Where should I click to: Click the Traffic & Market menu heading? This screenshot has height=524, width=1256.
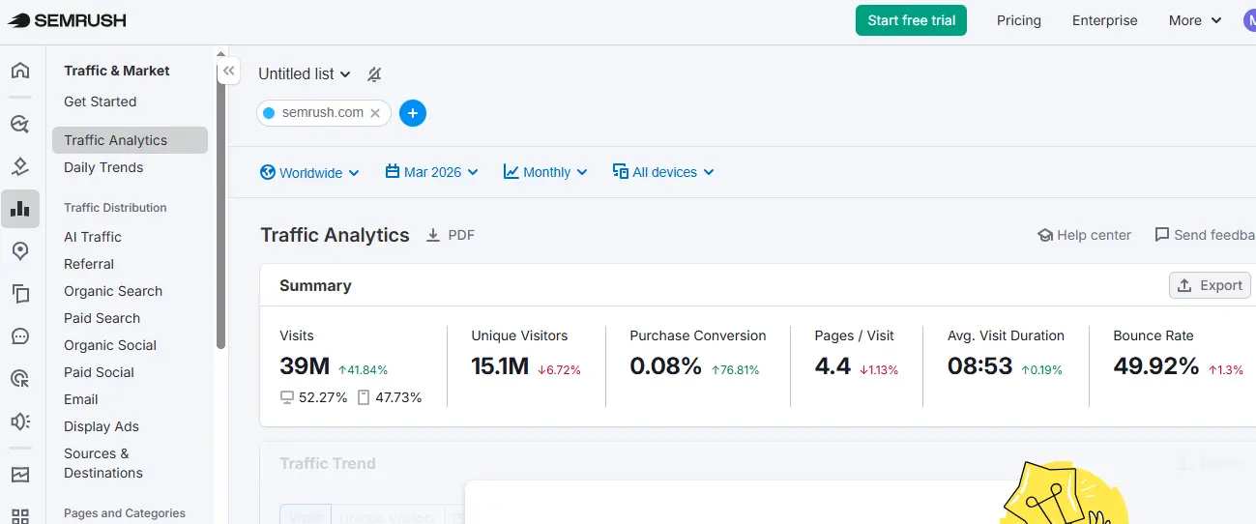pos(116,71)
